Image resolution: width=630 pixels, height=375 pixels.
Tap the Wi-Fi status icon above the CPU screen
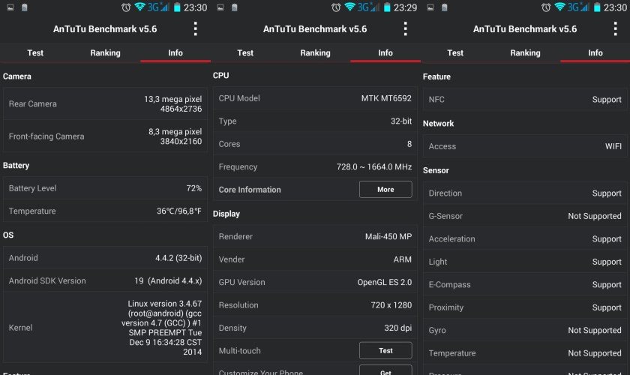349,7
